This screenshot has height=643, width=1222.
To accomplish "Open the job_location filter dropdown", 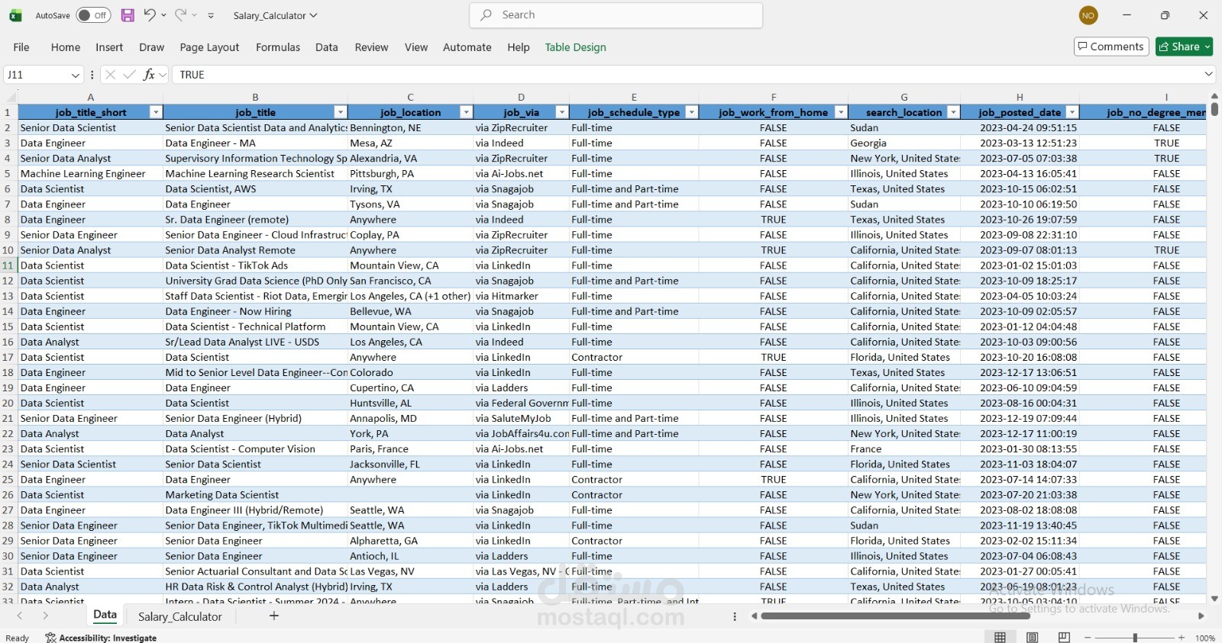I will (466, 112).
